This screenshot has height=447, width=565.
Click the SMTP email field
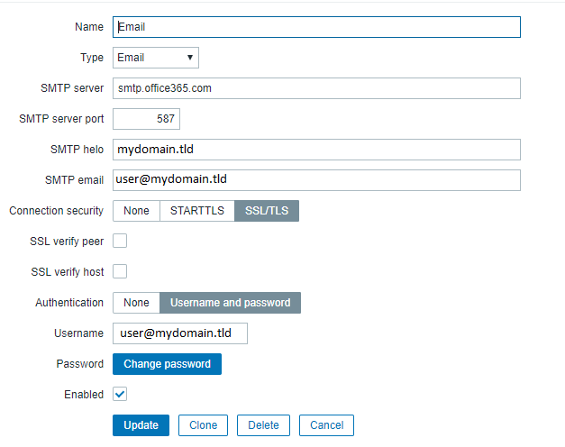pos(316,180)
